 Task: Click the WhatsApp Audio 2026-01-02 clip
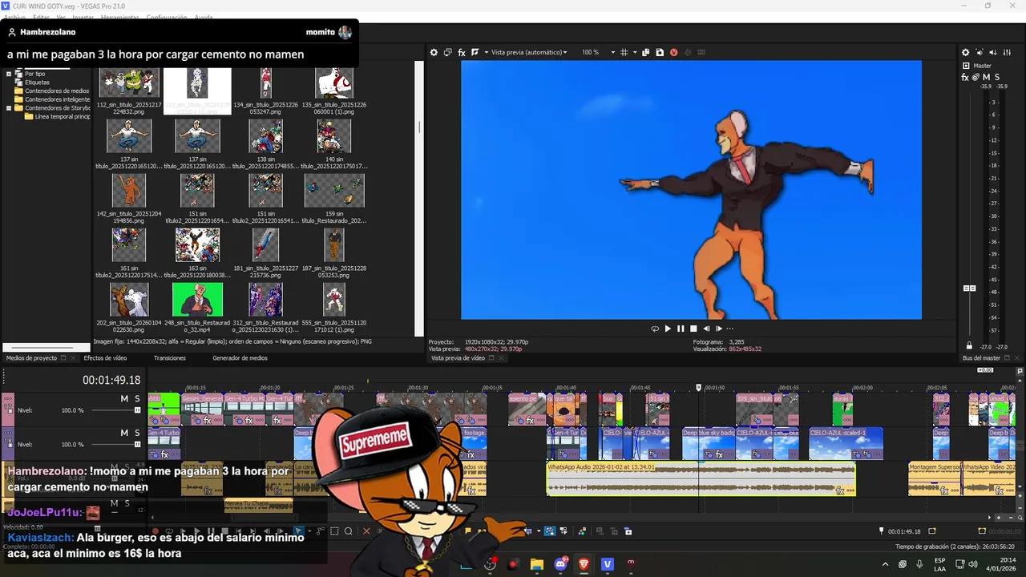coord(701,478)
